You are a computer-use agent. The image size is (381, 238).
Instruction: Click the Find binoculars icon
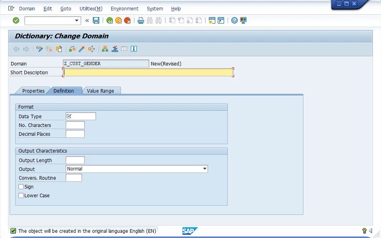tap(150, 21)
